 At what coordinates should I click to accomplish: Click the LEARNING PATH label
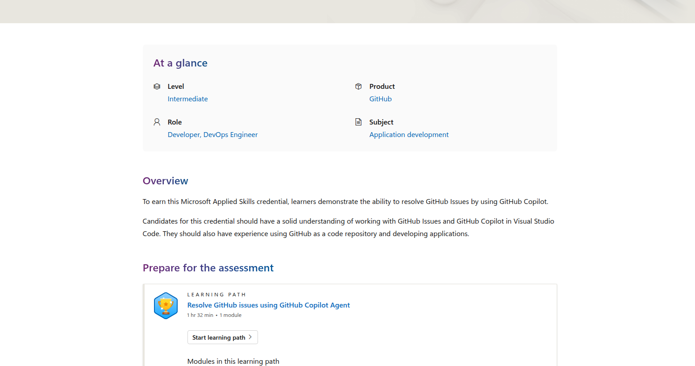tap(216, 295)
